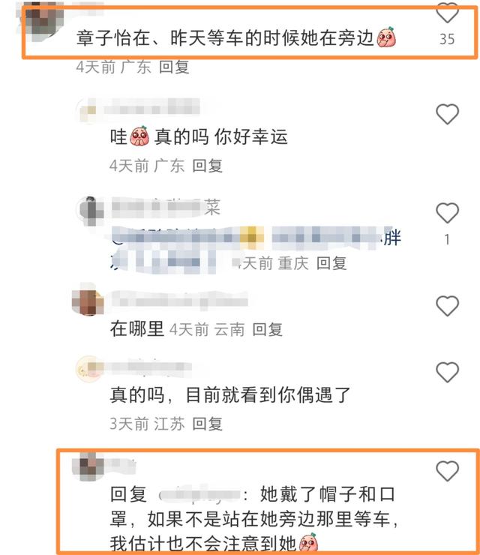Like the '真的吗，目前就看到你偶遇了' comment
This screenshot has height=555, width=480.
pyautogui.click(x=447, y=372)
